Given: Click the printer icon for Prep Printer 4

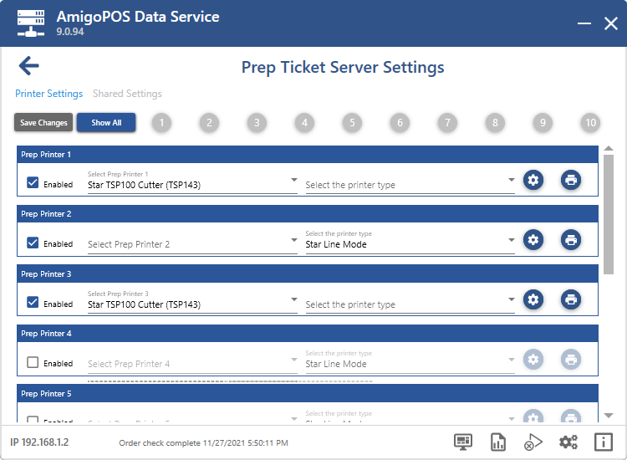Looking at the screenshot, I should 571,359.
